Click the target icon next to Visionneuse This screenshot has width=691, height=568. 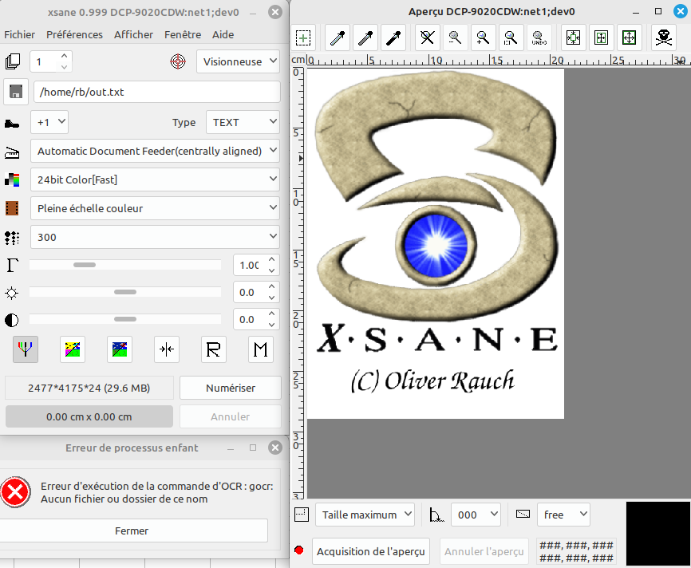[x=178, y=61]
